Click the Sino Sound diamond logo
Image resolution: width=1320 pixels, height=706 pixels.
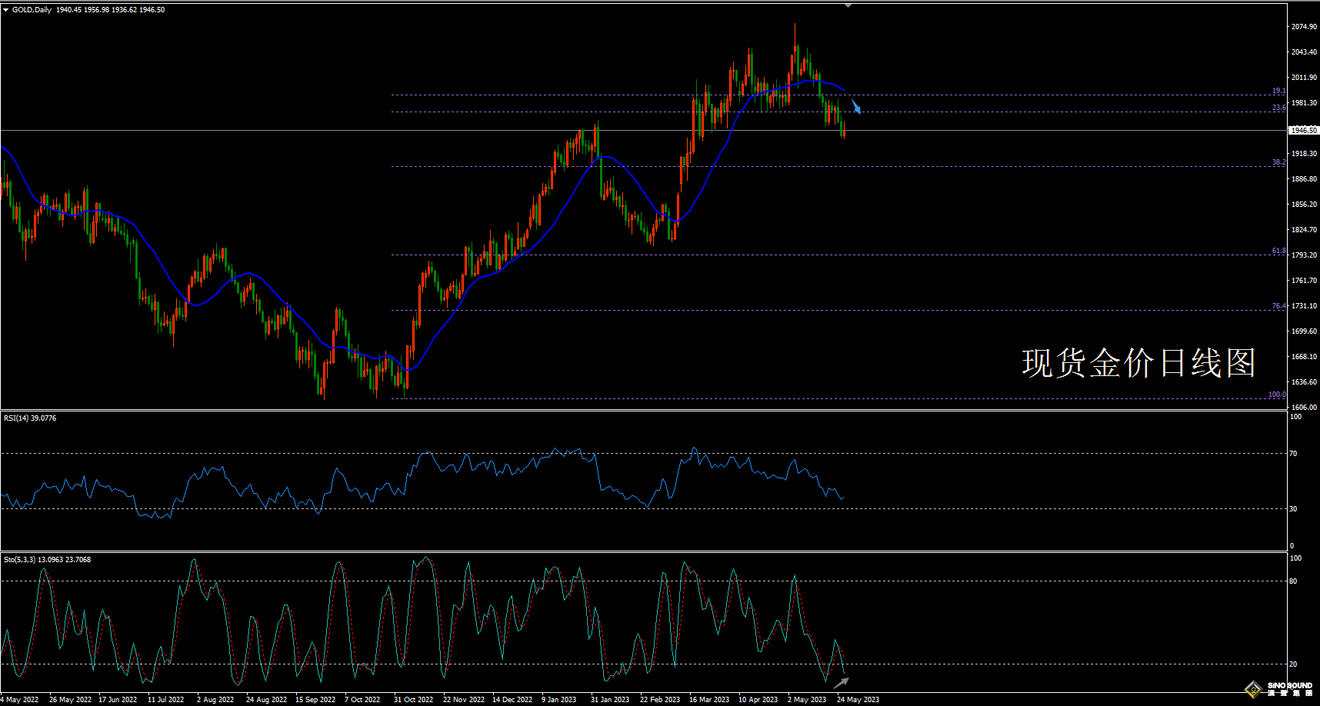(1254, 688)
